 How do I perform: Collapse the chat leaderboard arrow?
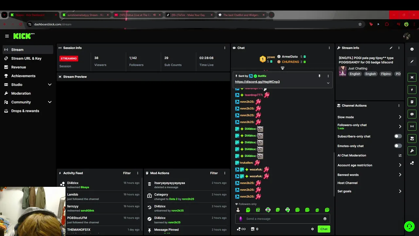[282, 68]
